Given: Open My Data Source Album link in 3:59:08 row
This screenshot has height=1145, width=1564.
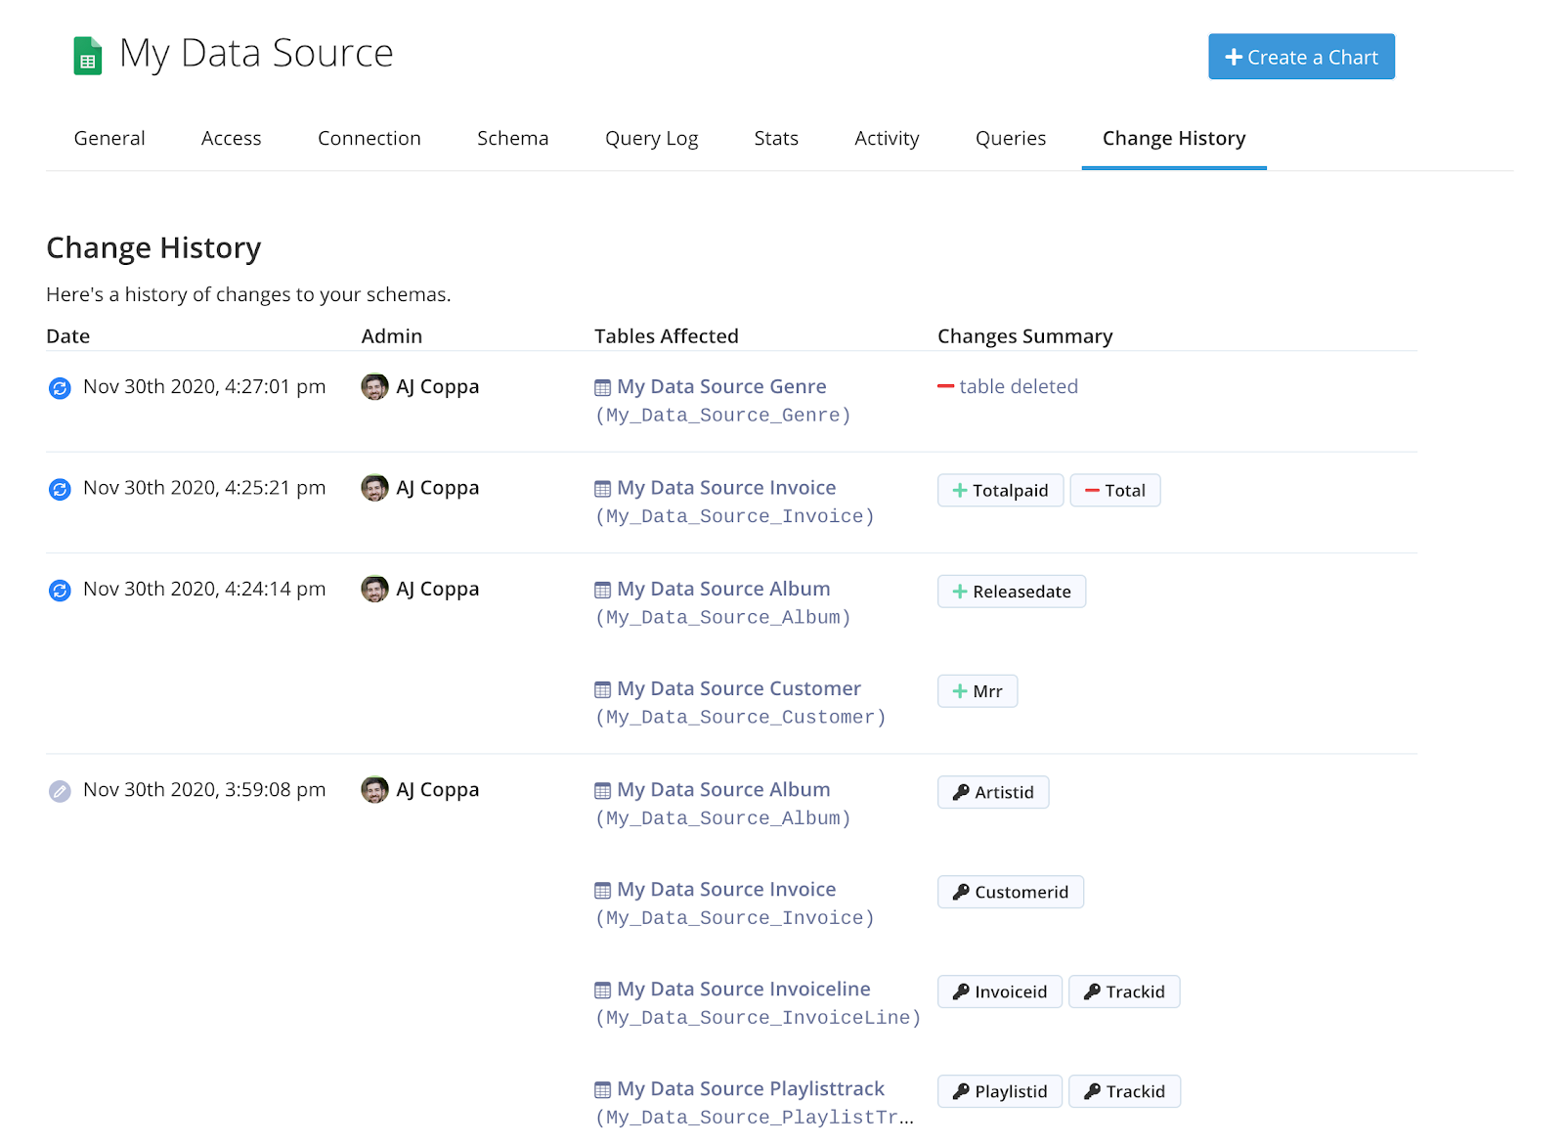Looking at the screenshot, I should (723, 789).
